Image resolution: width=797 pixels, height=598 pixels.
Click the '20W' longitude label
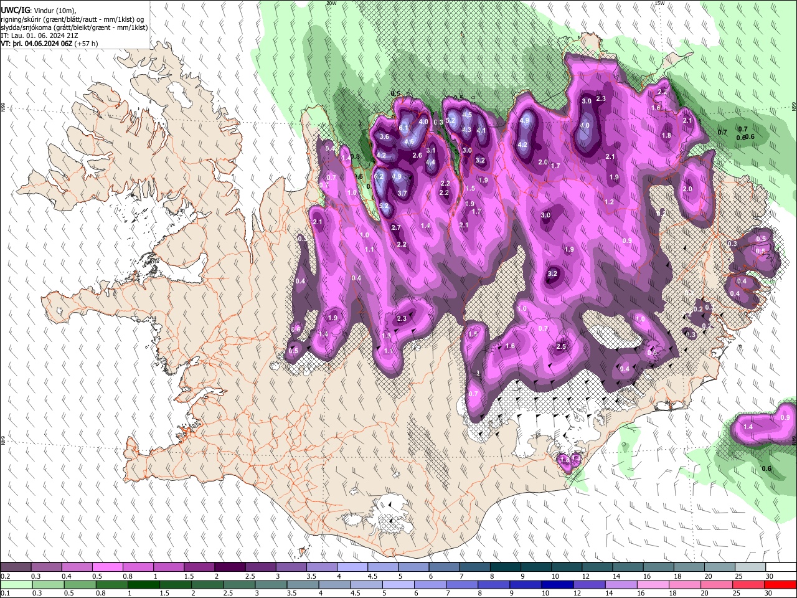[x=331, y=3]
